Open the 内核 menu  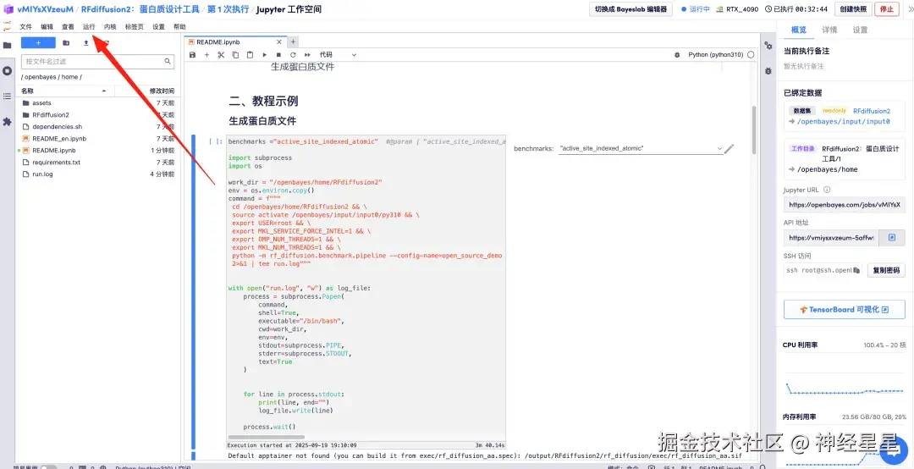[x=109, y=27]
